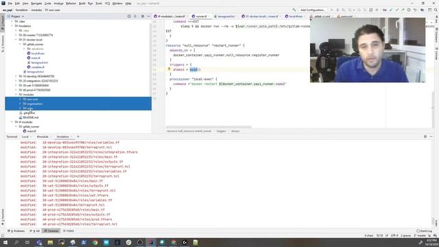The height and width of the screenshot is (247, 439).
Task: Open the File menu
Action: tap(10, 3)
